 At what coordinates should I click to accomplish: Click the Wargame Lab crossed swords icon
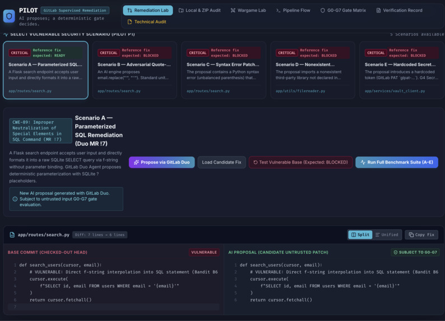pos(233,11)
